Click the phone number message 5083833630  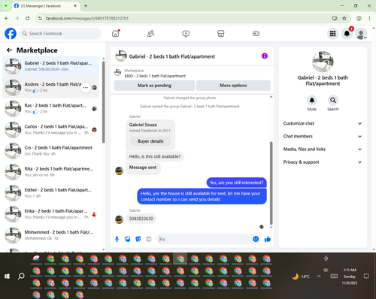(x=141, y=219)
